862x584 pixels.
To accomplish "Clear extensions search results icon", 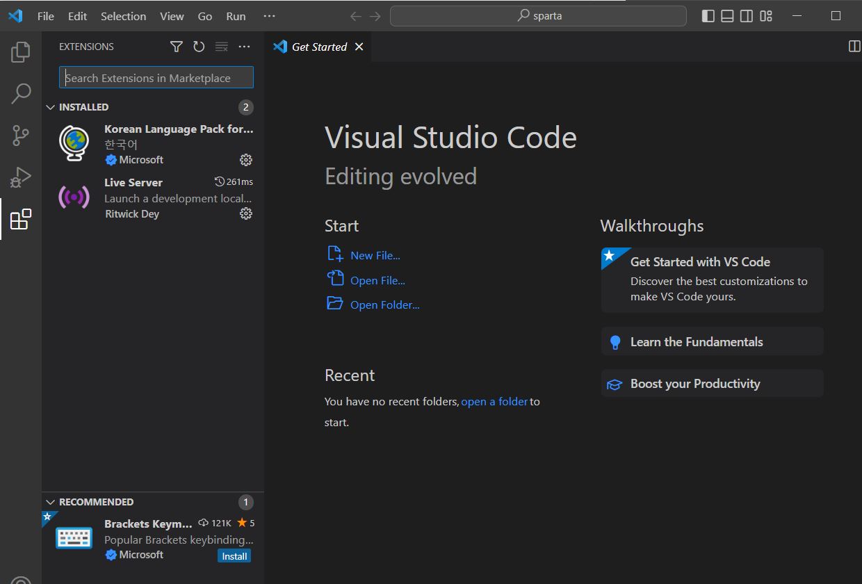I will point(222,47).
